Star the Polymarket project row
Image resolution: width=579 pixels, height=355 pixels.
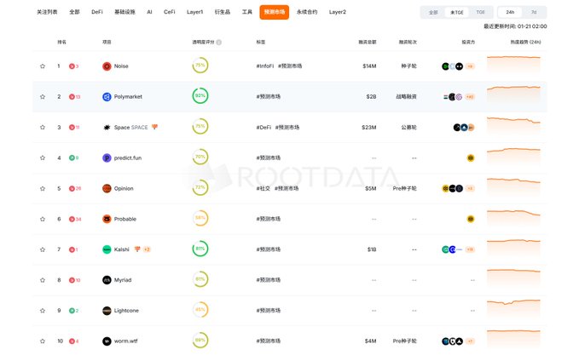coord(43,97)
